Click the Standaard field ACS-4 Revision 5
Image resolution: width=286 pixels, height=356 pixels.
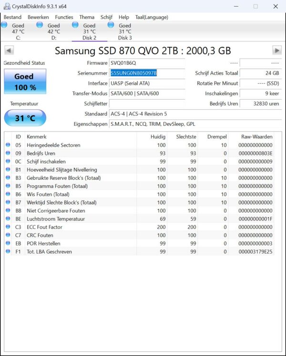[x=195, y=114]
